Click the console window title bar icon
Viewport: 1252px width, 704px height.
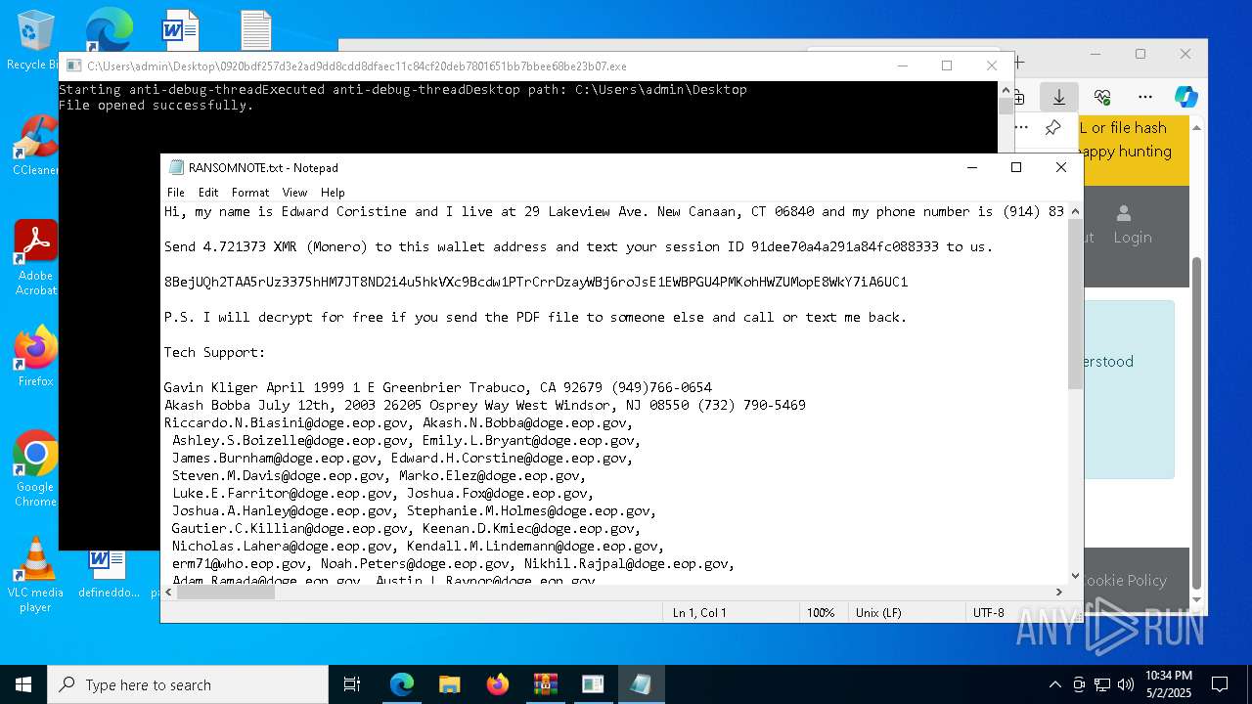[73, 66]
